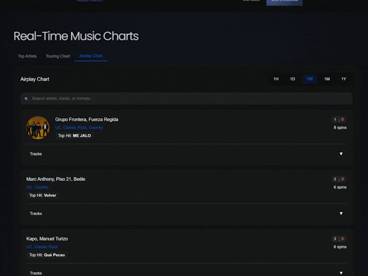
Task: Open the UC, Classic Rock formats link
Action: pyautogui.click(x=42, y=247)
